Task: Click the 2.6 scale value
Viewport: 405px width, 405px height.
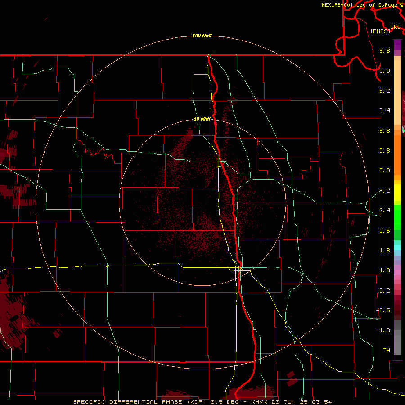Action: click(385, 231)
